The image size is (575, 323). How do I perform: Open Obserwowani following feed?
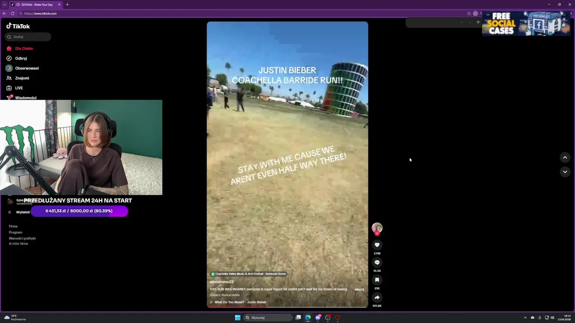point(27,68)
